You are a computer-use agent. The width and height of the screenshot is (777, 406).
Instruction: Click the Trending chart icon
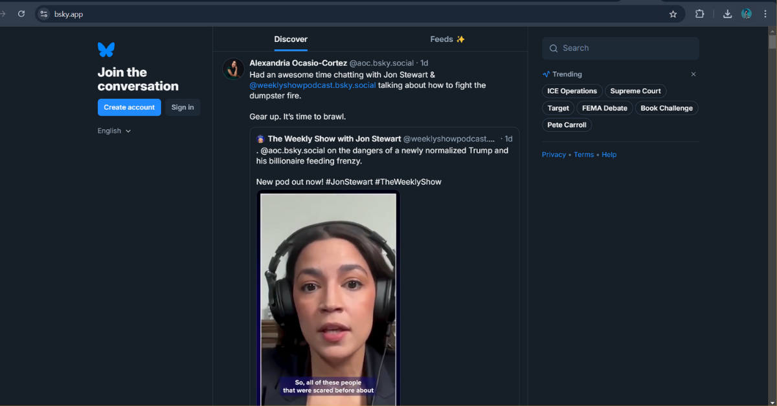[x=546, y=74]
